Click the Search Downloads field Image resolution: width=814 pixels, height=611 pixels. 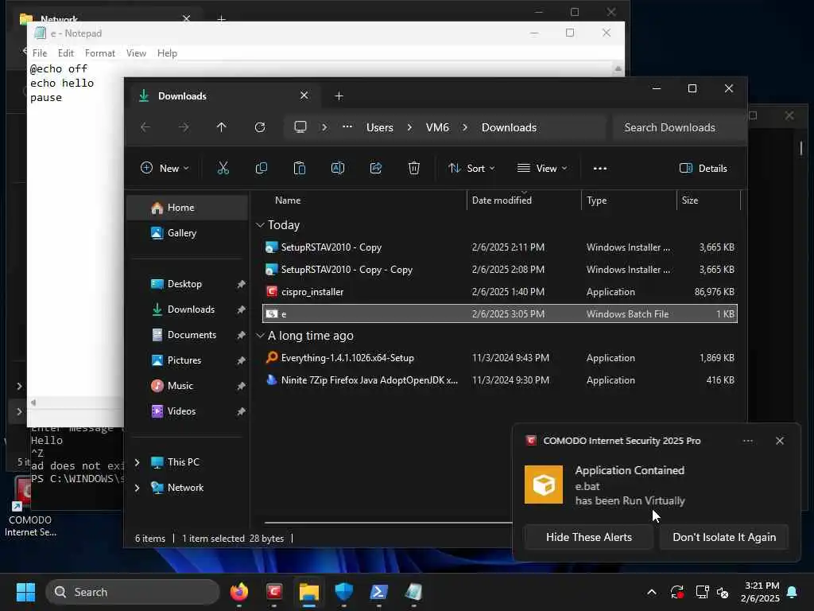tap(677, 127)
